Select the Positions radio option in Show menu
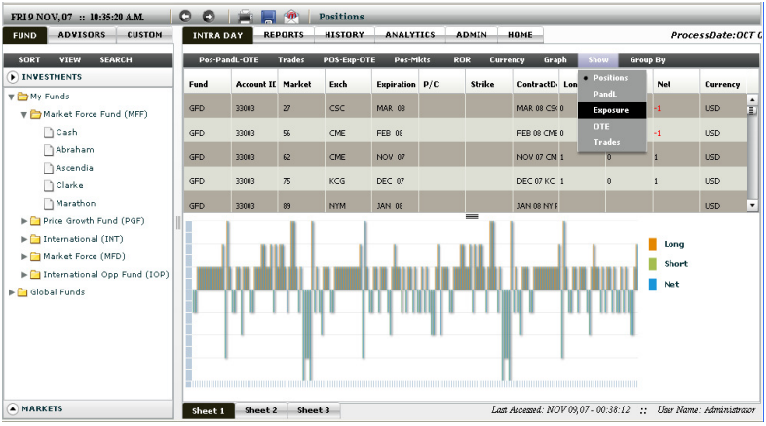Screen dimensions: 766x426 [586, 78]
